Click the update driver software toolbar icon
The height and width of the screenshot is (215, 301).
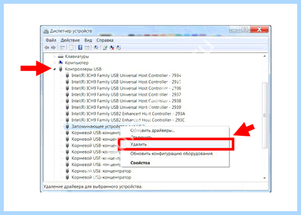pyautogui.click(x=105, y=48)
